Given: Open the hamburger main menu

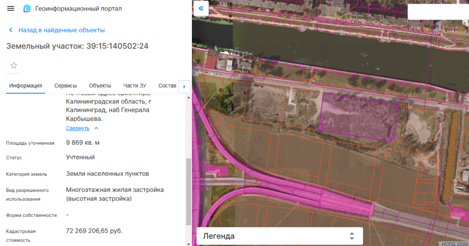Looking at the screenshot, I should coord(11,9).
